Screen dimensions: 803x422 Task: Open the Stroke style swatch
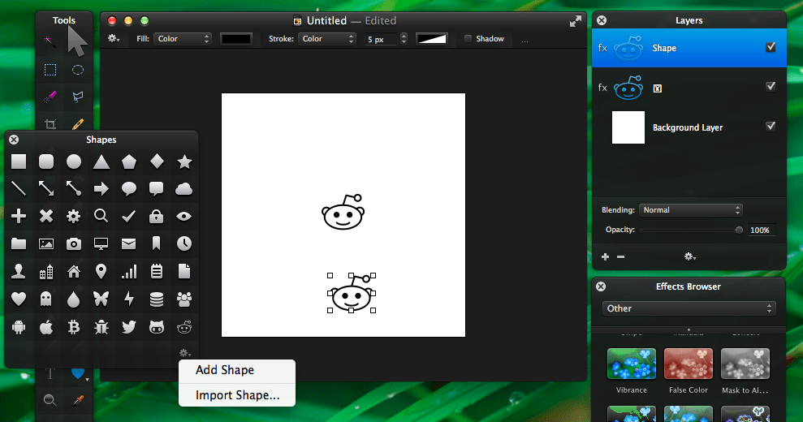tap(432, 39)
